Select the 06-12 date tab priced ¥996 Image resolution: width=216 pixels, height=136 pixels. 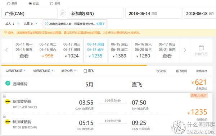[48, 50]
